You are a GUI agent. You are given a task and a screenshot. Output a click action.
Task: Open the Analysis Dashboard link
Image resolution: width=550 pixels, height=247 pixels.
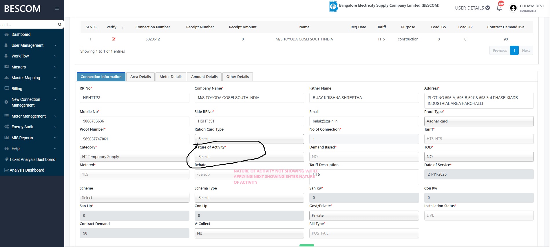click(x=27, y=170)
